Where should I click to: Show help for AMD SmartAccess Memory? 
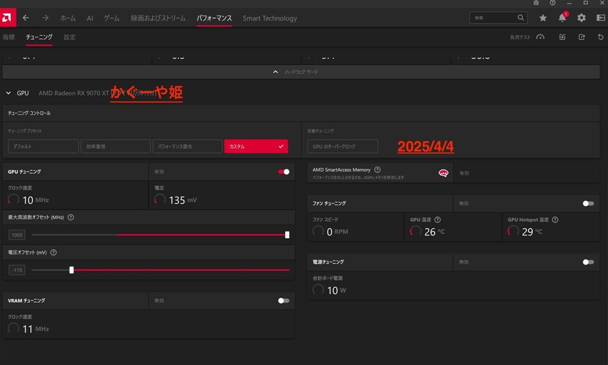coord(377,170)
